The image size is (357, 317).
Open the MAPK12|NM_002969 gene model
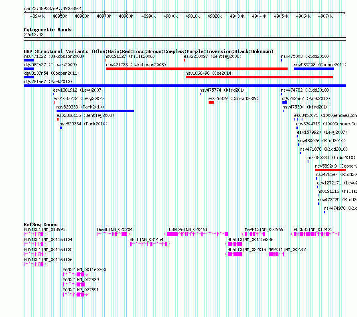[x=254, y=234]
